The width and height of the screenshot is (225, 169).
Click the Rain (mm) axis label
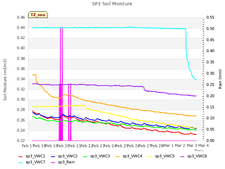coord(220,79)
